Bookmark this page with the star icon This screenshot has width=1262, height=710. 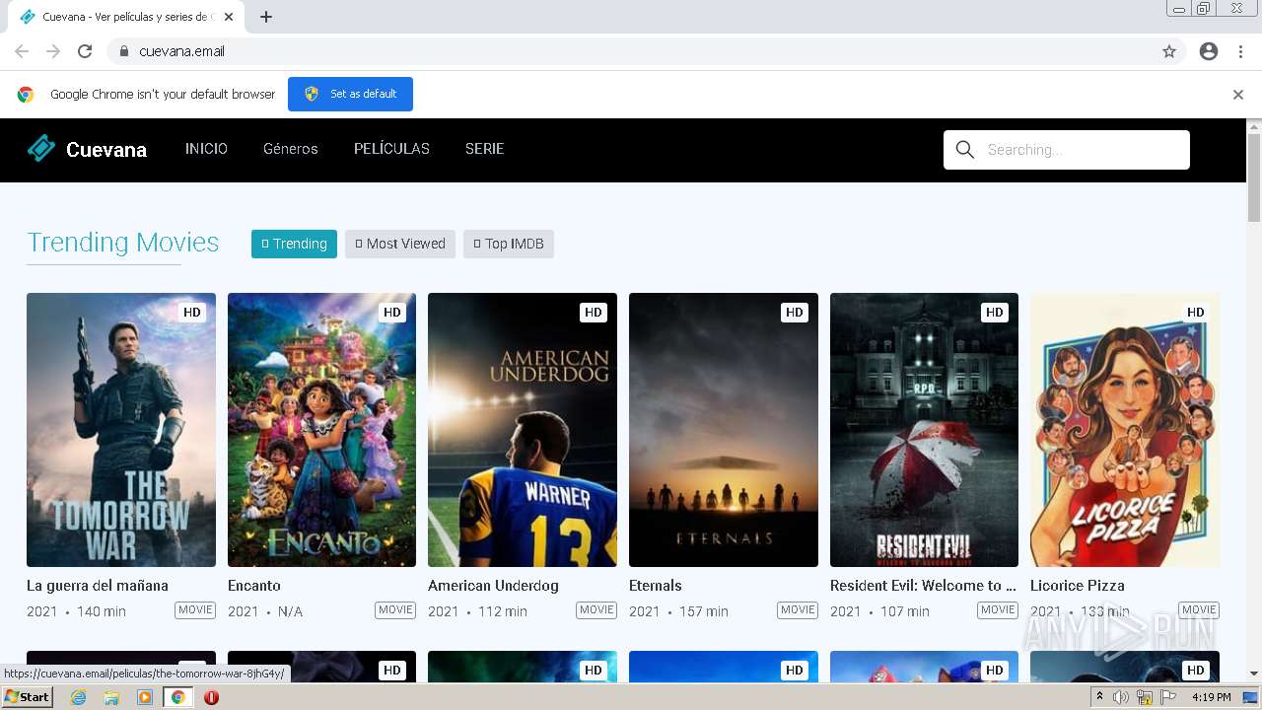[x=1169, y=51]
